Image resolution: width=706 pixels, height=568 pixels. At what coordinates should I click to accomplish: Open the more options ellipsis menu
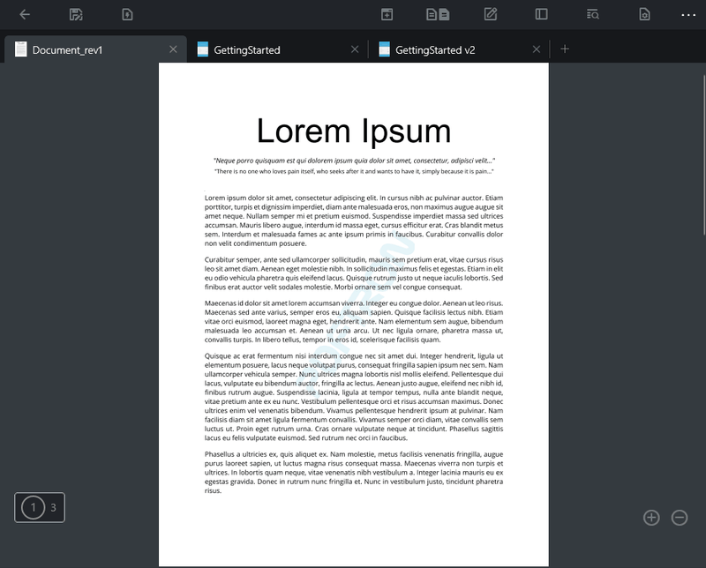coord(688,15)
